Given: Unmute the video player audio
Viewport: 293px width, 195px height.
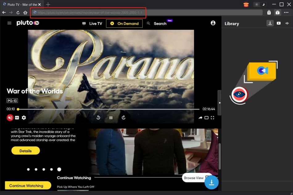Looking at the screenshot, I should pyautogui.click(x=10, y=118).
